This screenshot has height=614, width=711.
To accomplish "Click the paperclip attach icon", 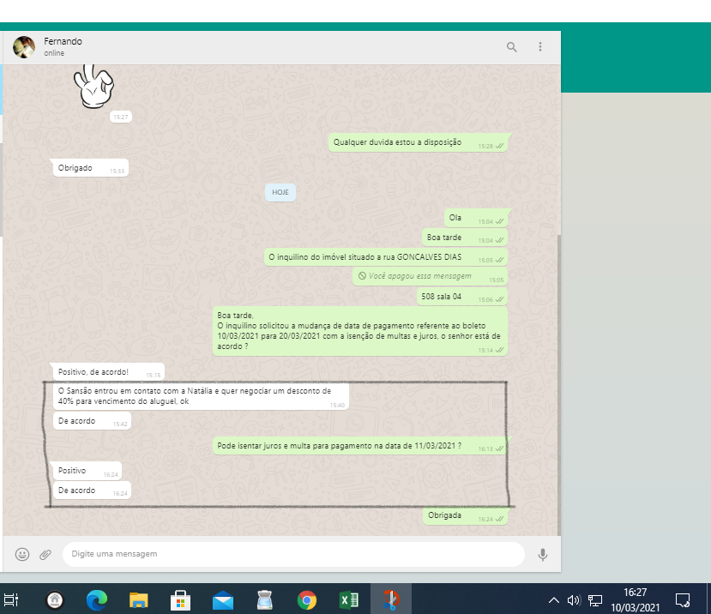I will point(45,555).
